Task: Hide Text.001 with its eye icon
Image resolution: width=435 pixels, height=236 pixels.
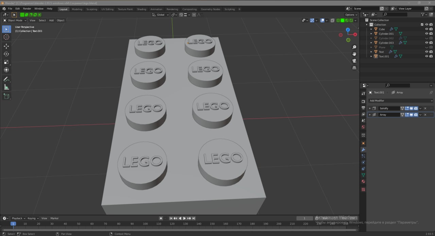Action: click(427, 56)
